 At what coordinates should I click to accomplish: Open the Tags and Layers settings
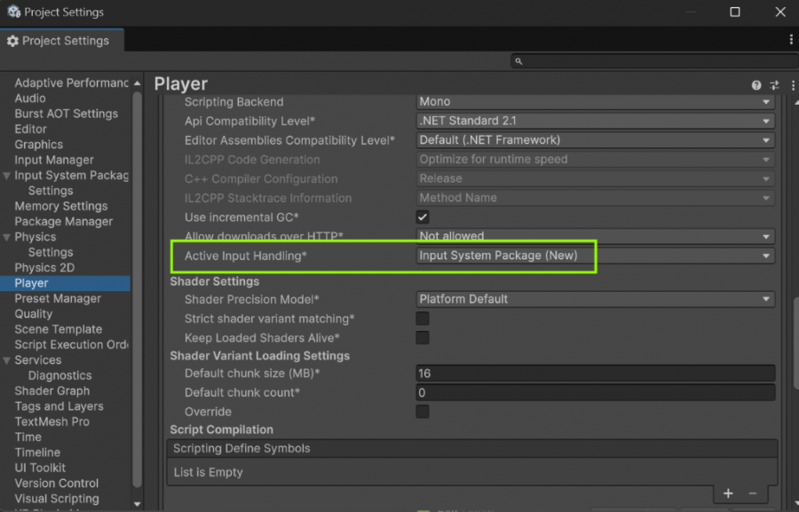(x=59, y=406)
